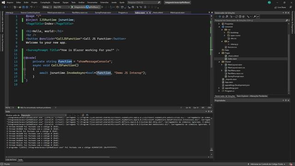This screenshot has height=166, width=295.
Task: Click the user account avatar
Action: [269, 2]
